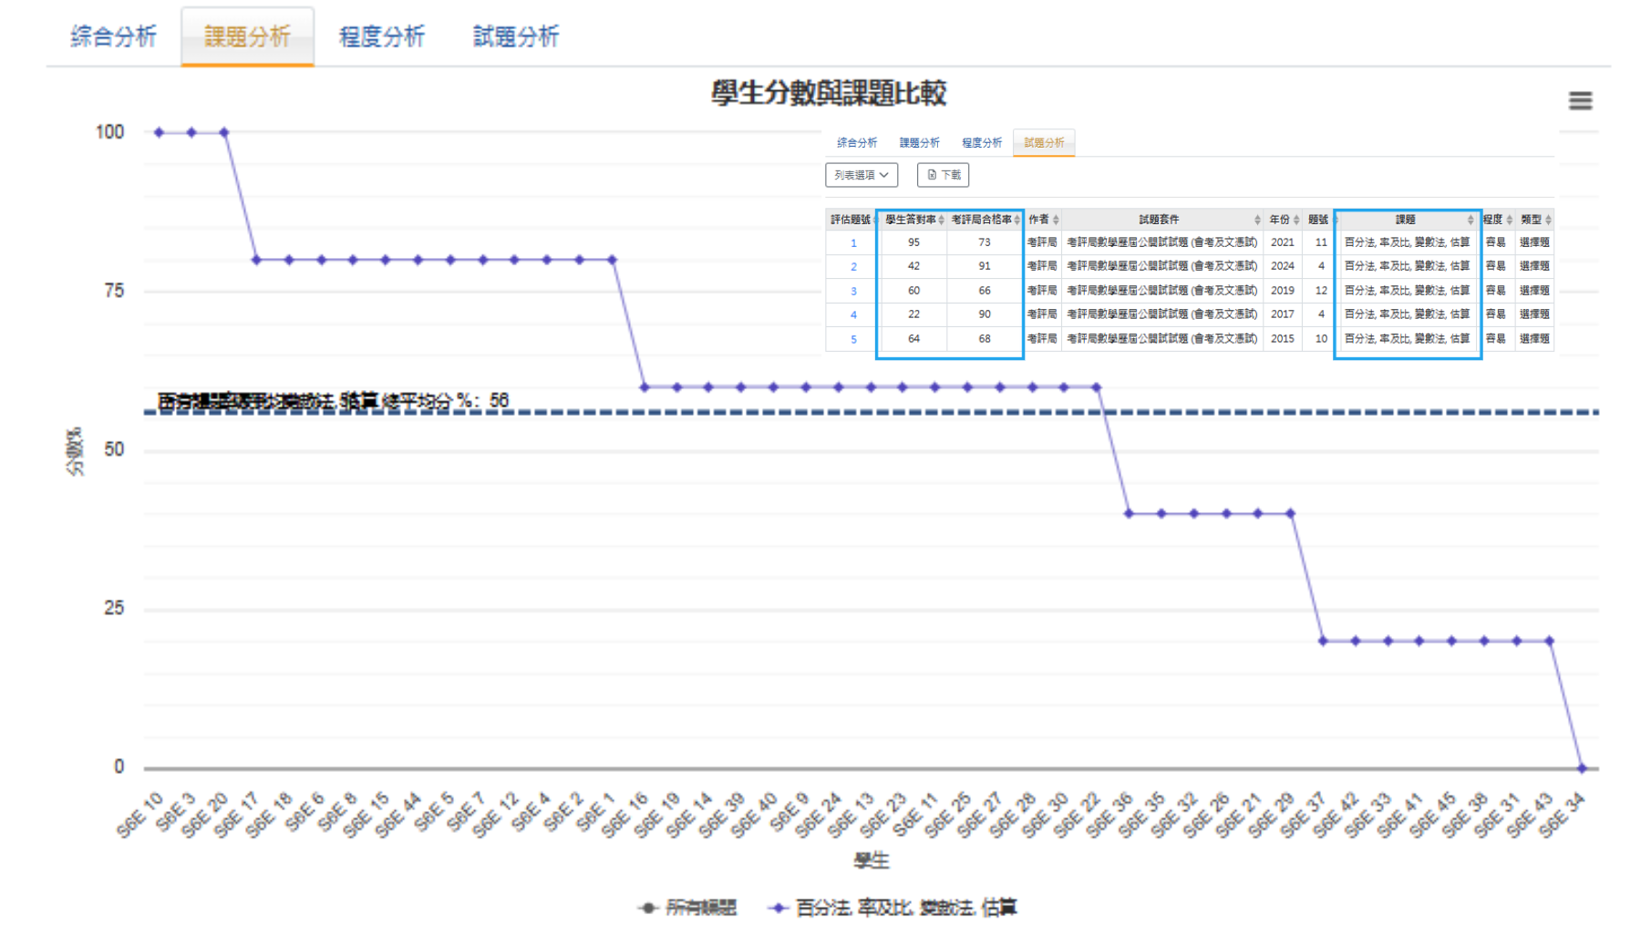Sort the 類型 column via its sort arrows

(x=1549, y=221)
